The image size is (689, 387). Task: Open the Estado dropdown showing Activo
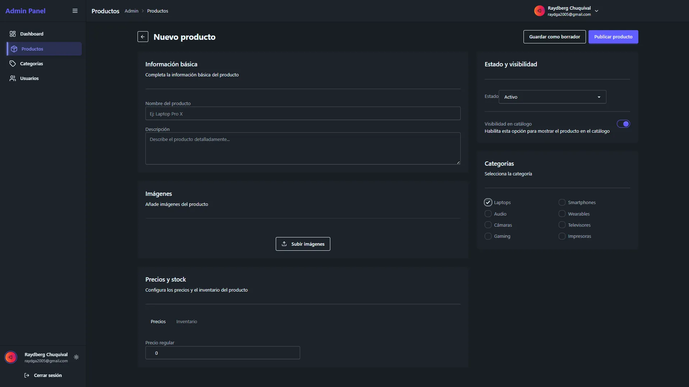552,97
